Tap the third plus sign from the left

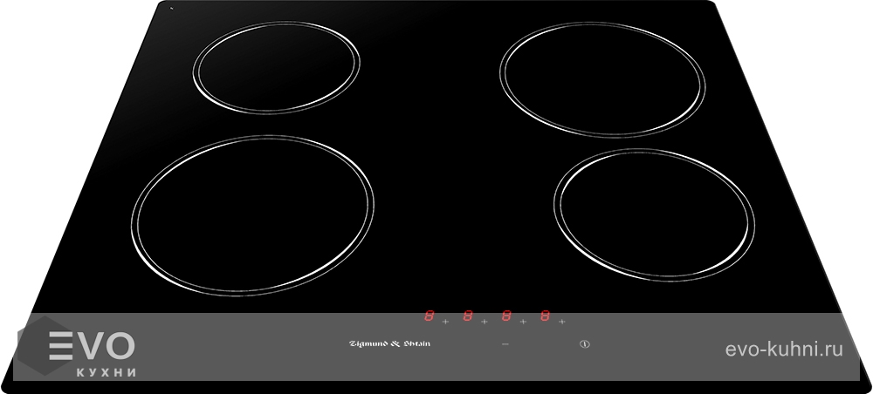[x=523, y=322]
